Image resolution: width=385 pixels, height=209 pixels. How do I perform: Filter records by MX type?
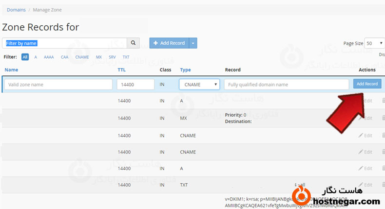[99, 57]
